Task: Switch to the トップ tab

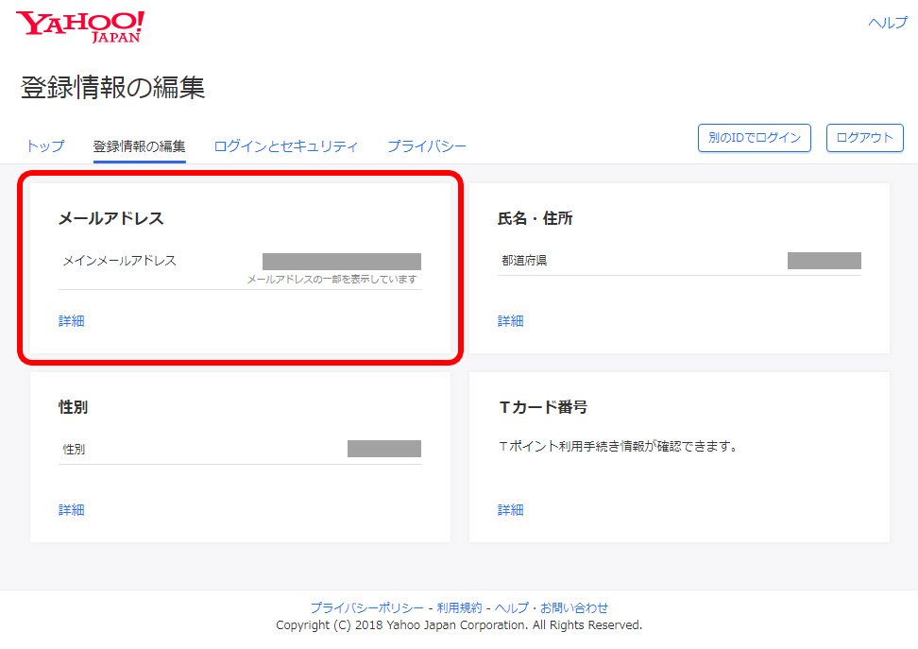Action: tap(45, 146)
